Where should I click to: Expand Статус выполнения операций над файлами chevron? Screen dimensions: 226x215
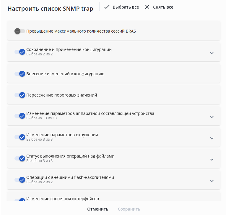(212, 160)
